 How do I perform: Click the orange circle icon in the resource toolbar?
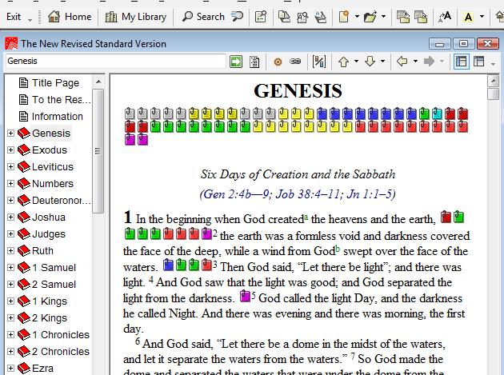point(278,62)
